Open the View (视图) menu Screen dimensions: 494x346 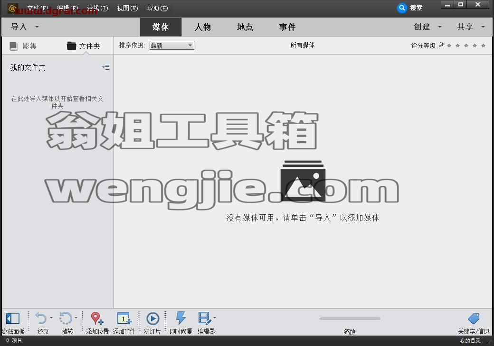[127, 8]
